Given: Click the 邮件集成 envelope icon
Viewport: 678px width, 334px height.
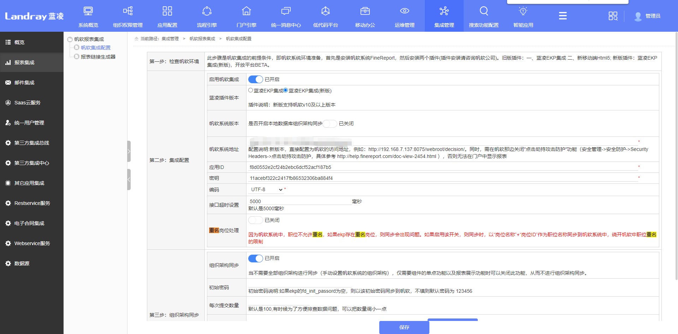Looking at the screenshot, I should pyautogui.click(x=8, y=83).
